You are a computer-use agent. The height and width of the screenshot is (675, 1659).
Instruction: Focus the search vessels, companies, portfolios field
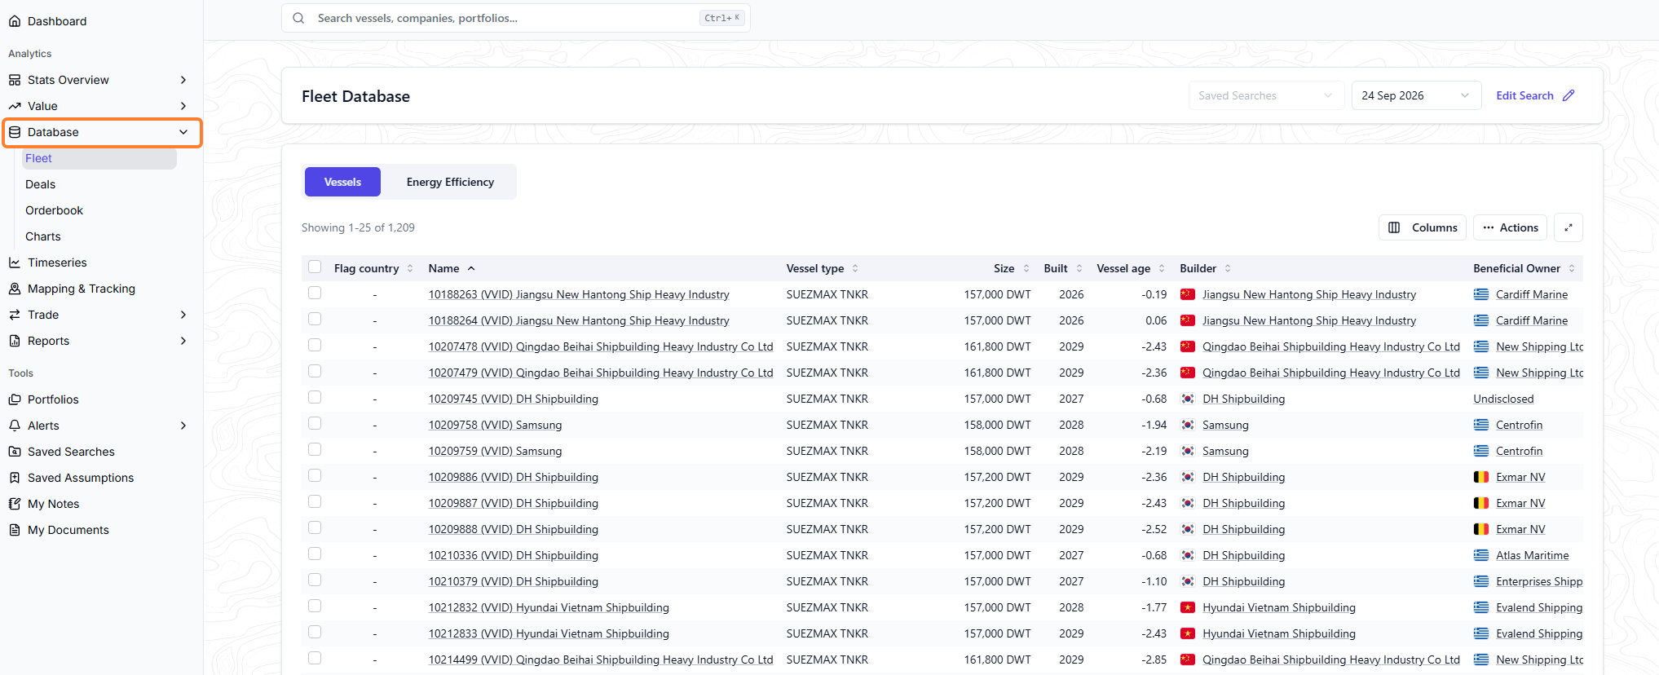(x=515, y=18)
